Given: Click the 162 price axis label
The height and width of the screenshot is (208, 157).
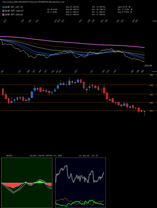Looking at the screenshot, I should 151,75.
